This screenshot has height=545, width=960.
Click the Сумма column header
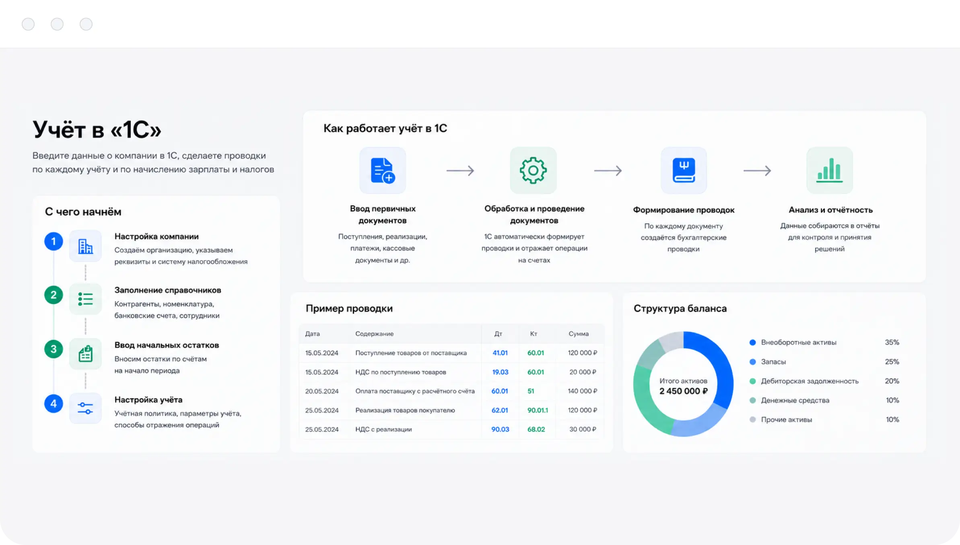click(579, 334)
